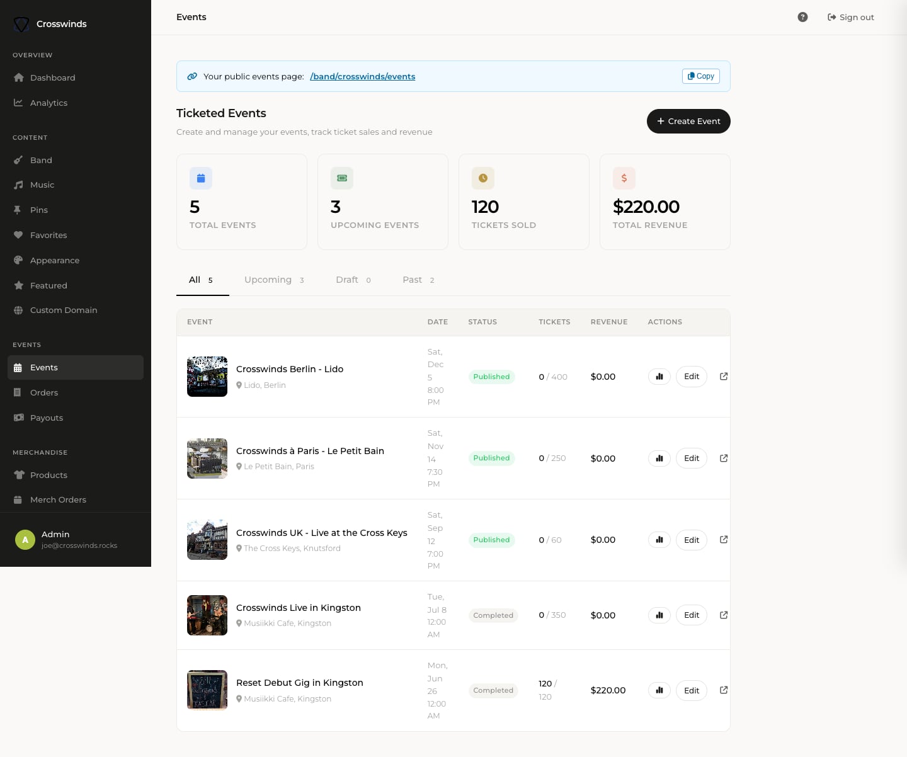
Task: Go to the Band section
Action: click(76, 160)
